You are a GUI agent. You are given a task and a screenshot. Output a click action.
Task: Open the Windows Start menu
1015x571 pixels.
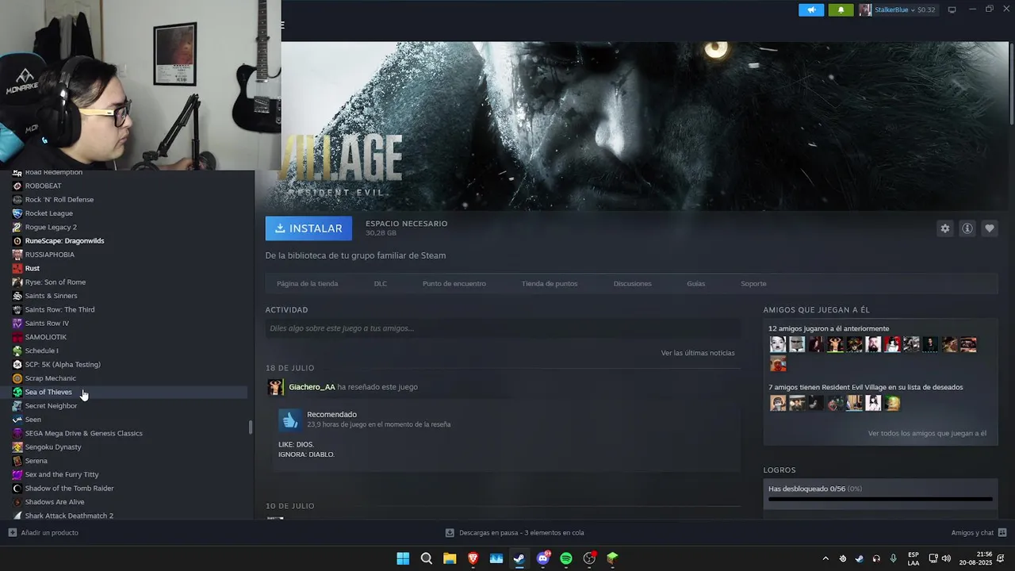point(403,558)
